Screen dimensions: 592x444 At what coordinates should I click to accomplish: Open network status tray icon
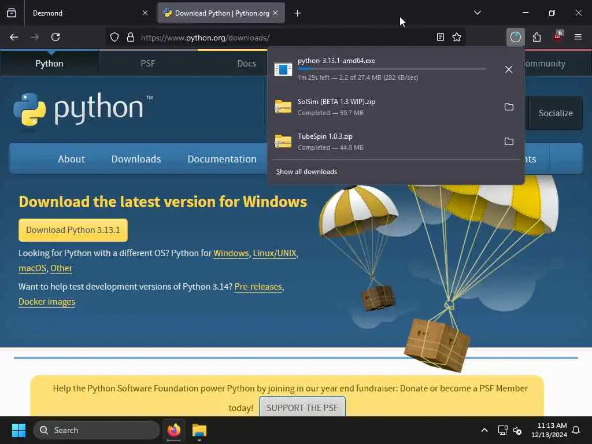[x=502, y=430]
